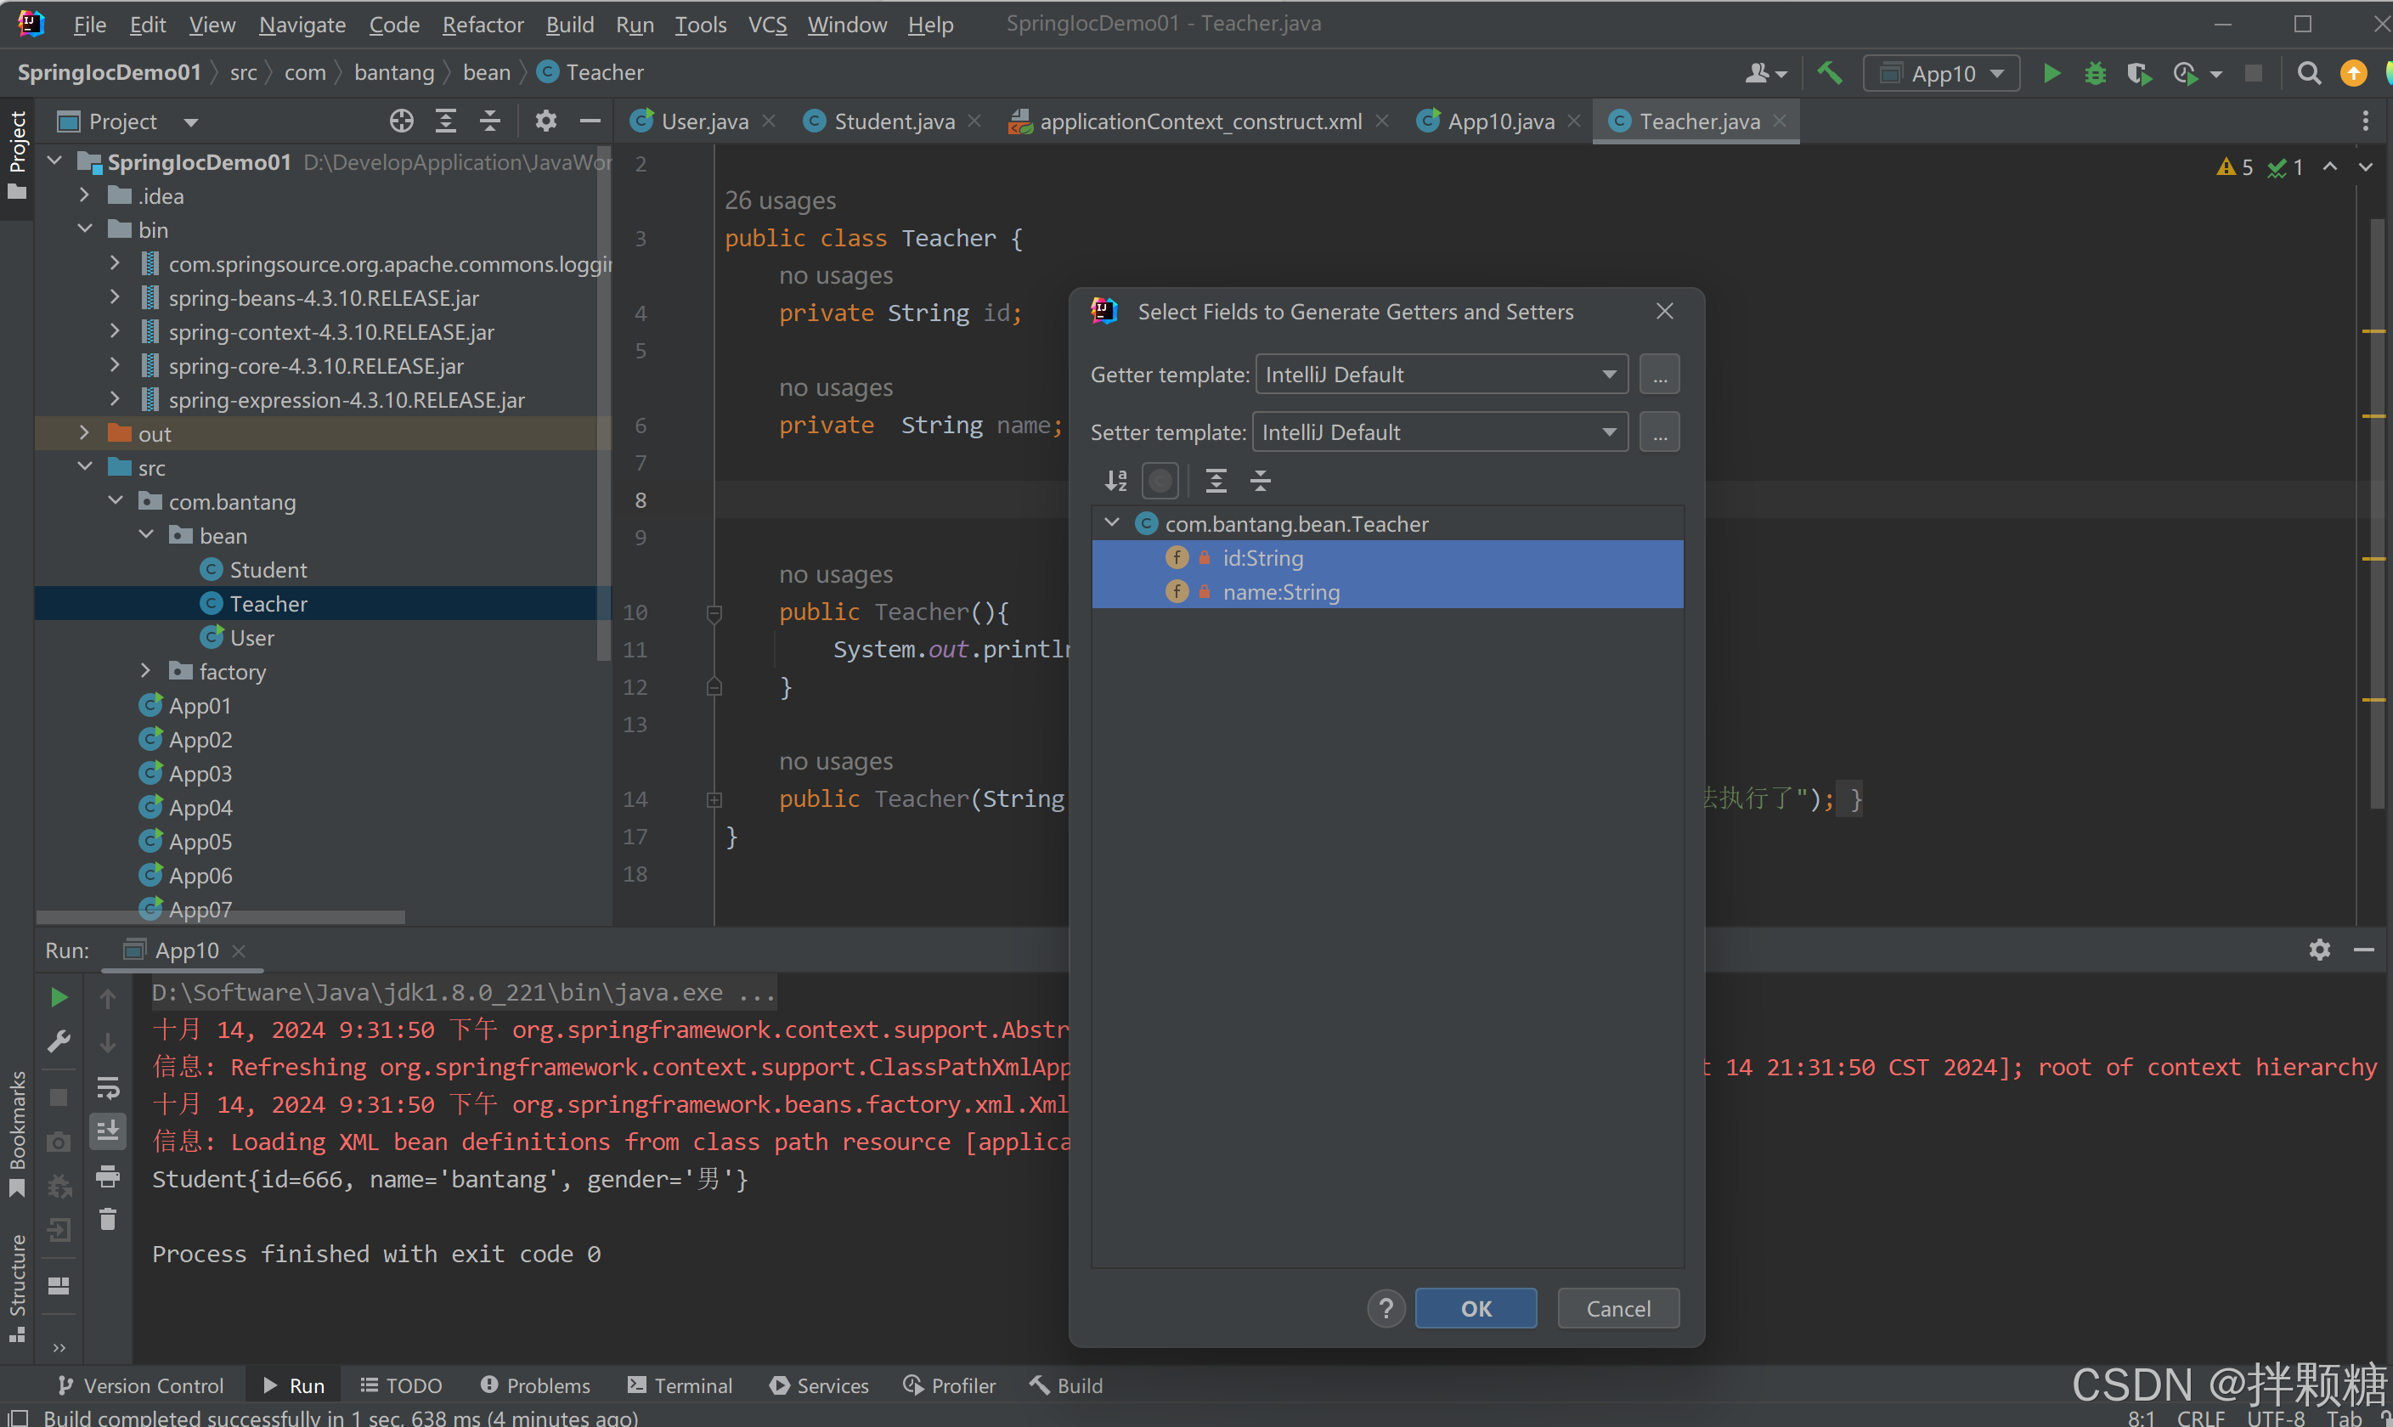Click the Build hammer icon
Image resolution: width=2393 pixels, height=1427 pixels.
pyautogui.click(x=1830, y=73)
